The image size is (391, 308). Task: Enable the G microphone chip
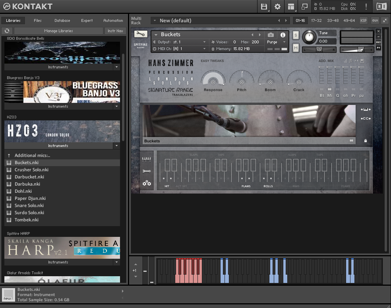tap(338, 89)
